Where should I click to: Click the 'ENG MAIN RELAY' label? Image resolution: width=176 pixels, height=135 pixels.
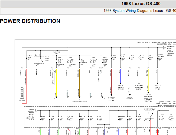(x=150, y=109)
